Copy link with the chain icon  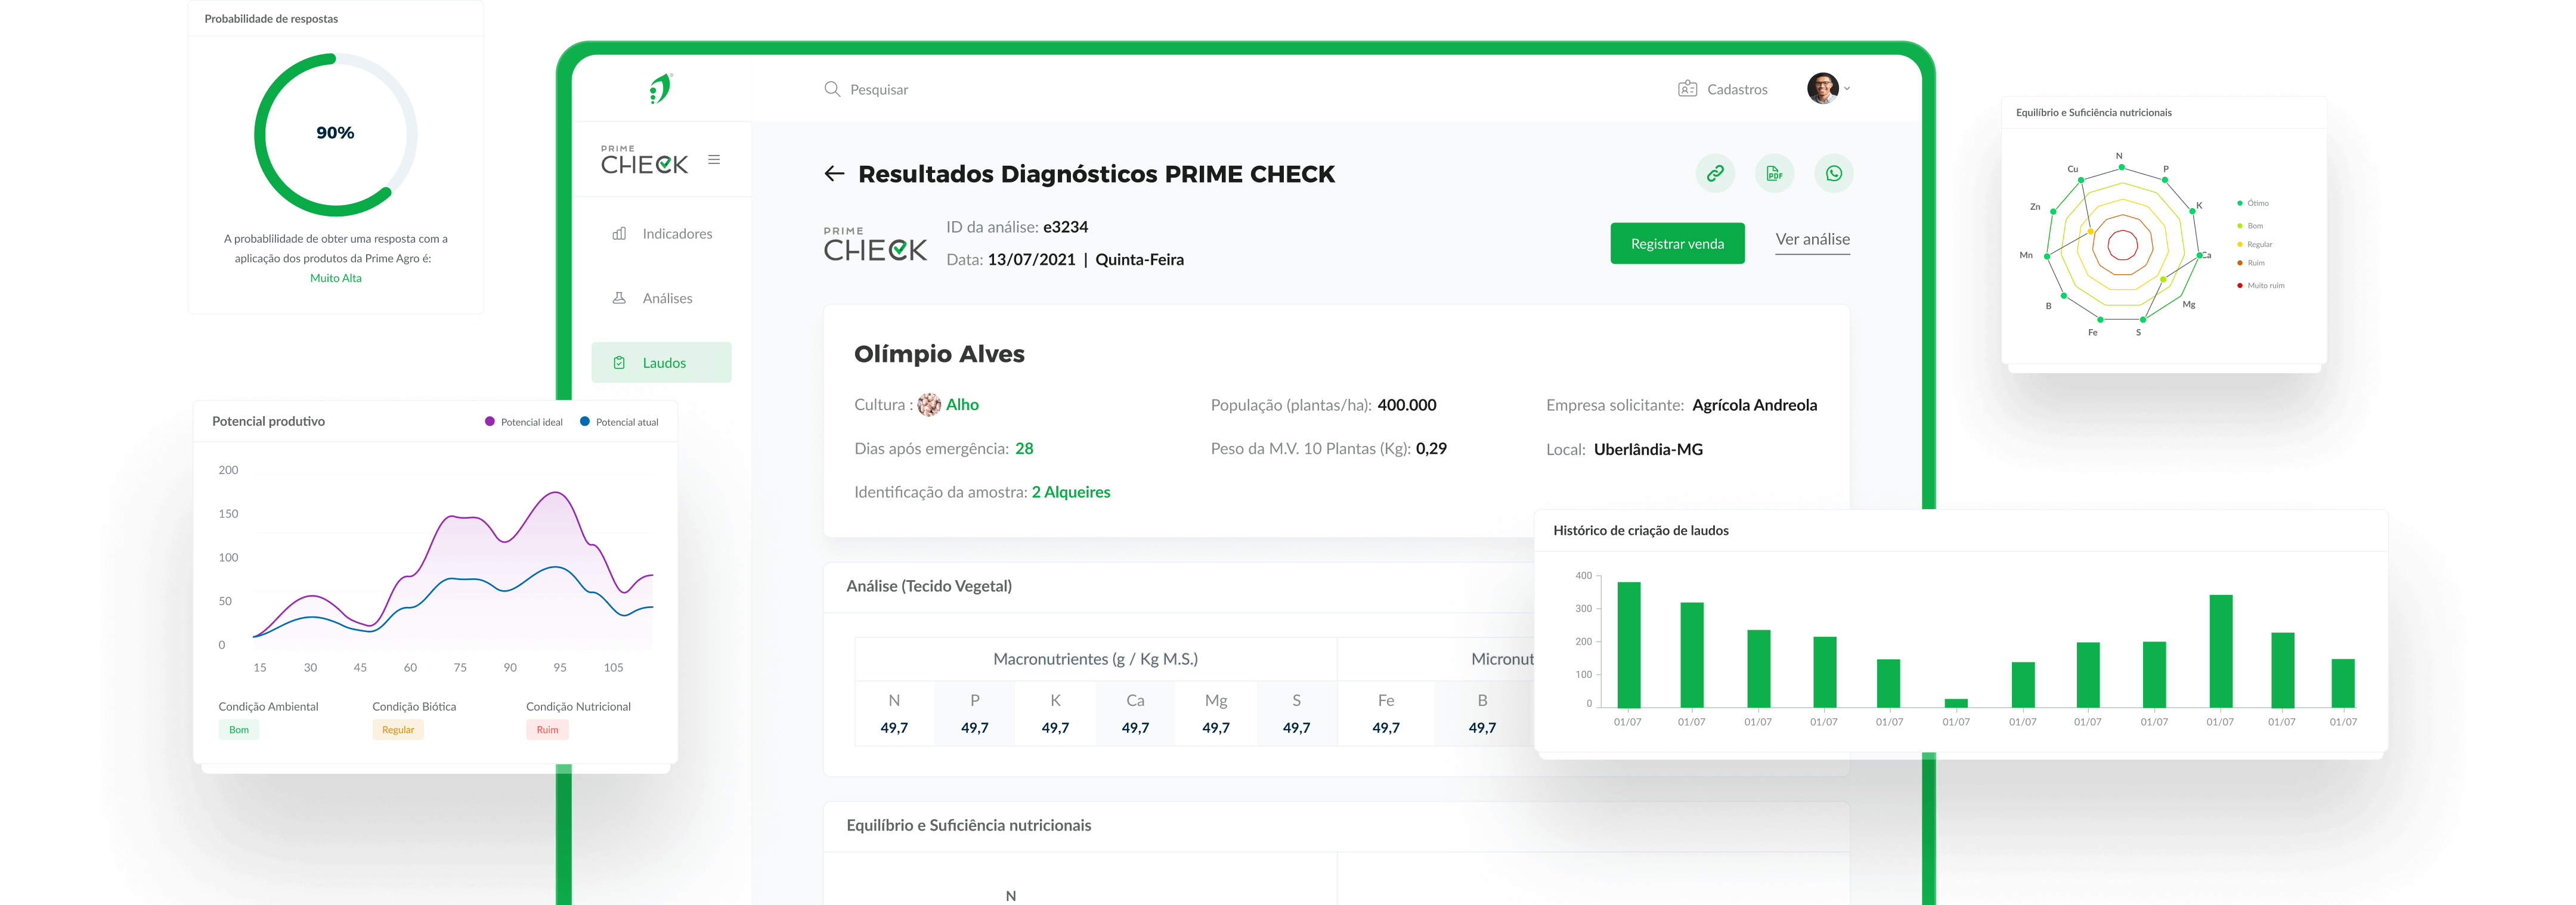point(1715,173)
